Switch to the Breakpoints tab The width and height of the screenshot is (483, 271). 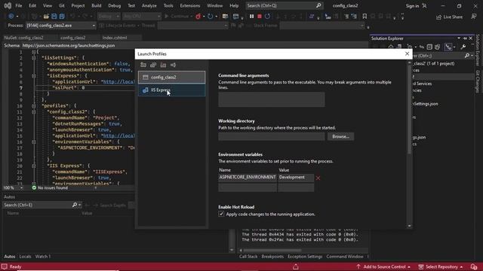272,256
